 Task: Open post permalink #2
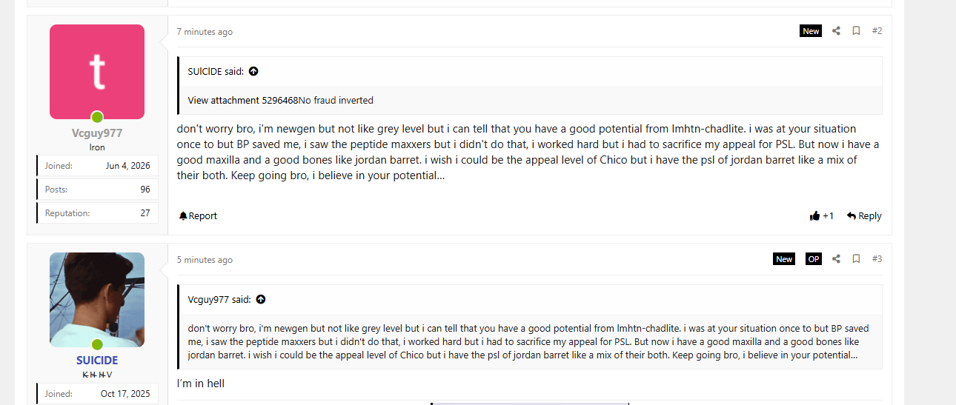pos(877,31)
